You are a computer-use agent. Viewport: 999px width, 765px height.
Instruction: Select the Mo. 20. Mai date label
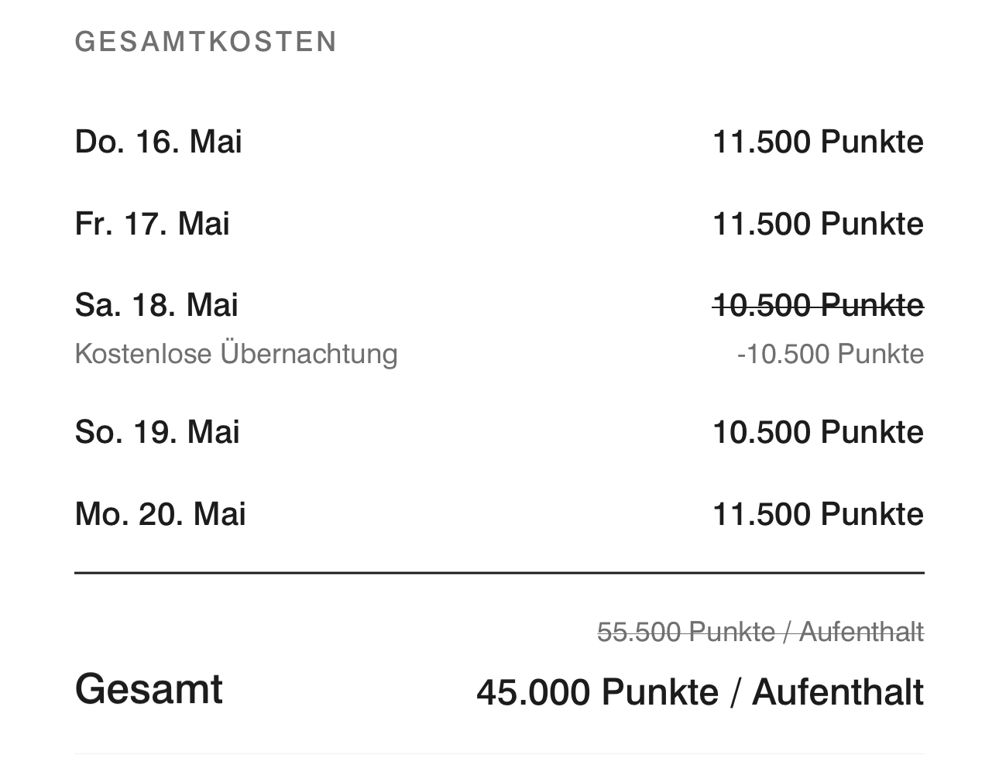(x=160, y=514)
